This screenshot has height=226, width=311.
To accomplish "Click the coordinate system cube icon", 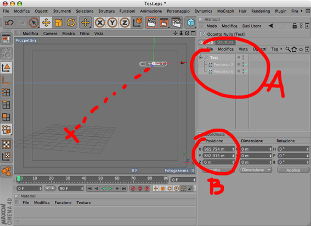I will point(137,23).
